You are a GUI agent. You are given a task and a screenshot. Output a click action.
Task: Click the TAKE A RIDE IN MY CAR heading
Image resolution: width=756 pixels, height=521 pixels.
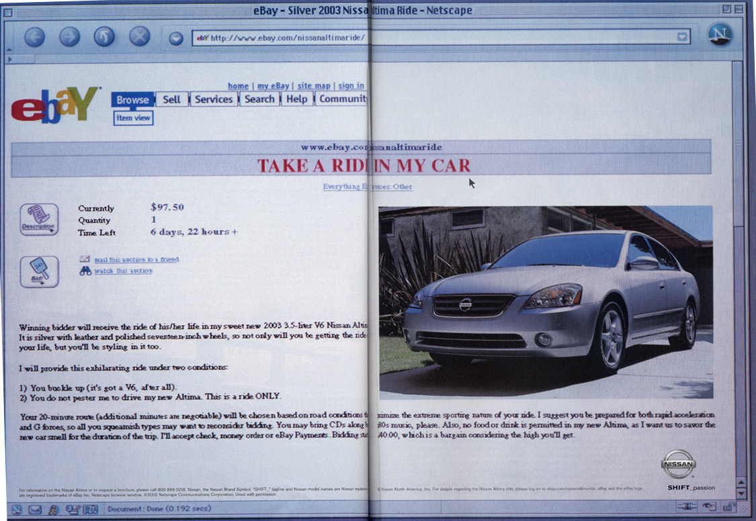(364, 166)
